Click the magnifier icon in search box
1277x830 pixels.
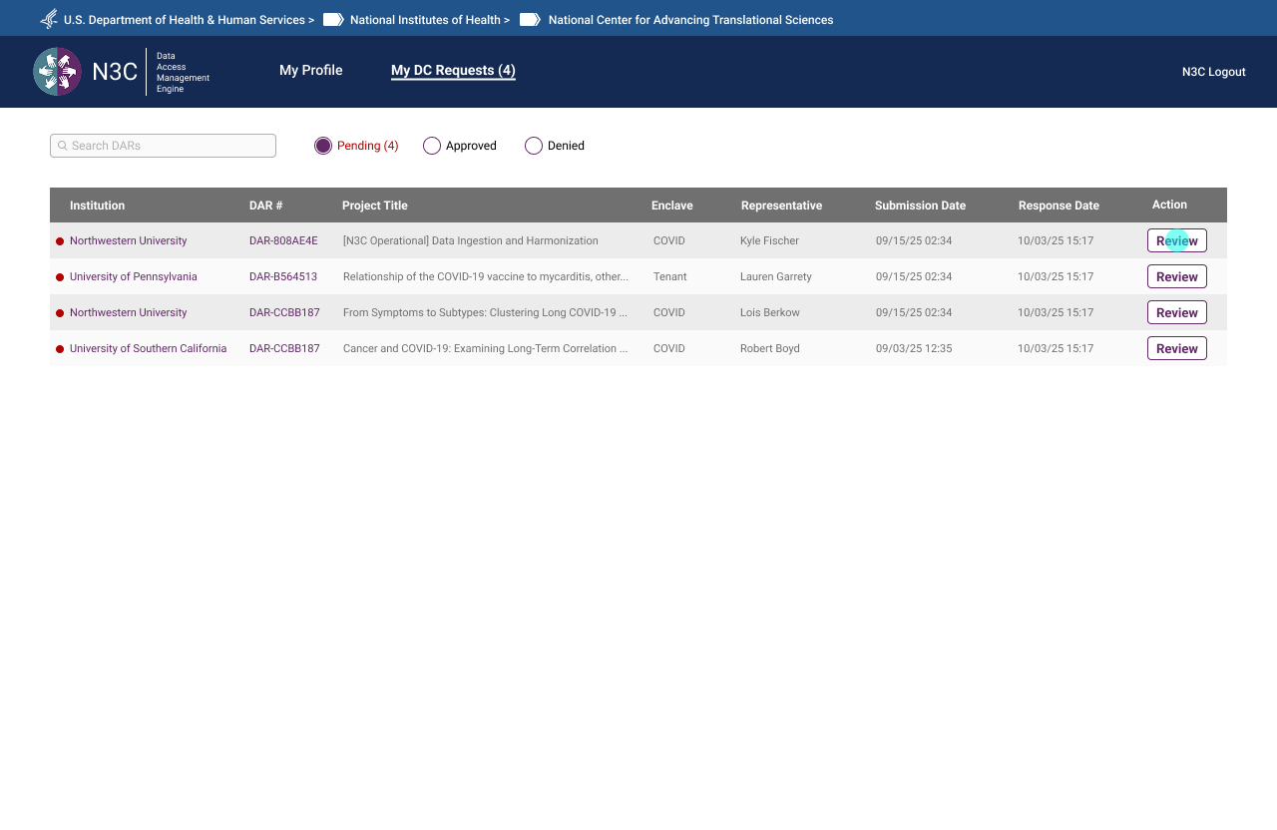(x=63, y=146)
